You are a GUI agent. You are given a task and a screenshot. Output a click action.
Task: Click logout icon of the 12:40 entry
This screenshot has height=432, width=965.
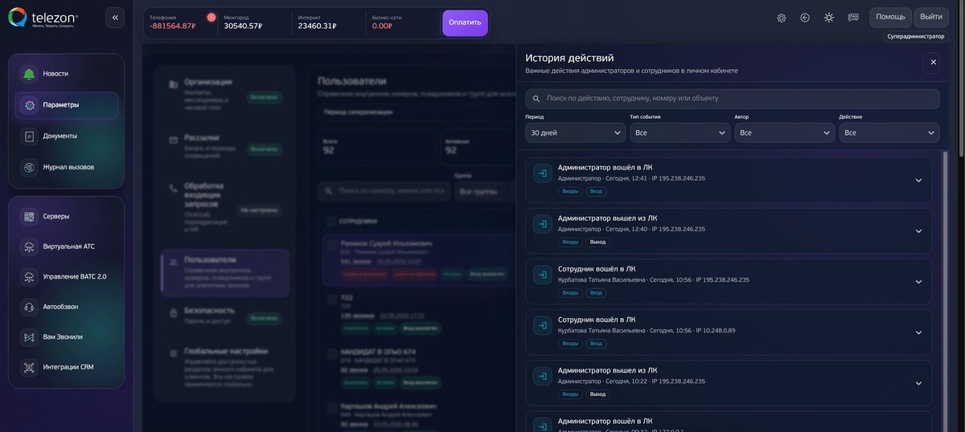[543, 224]
